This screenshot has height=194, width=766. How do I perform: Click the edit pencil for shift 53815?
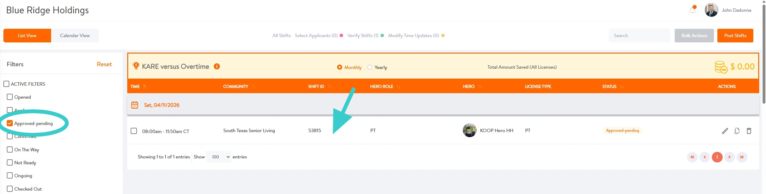point(725,131)
